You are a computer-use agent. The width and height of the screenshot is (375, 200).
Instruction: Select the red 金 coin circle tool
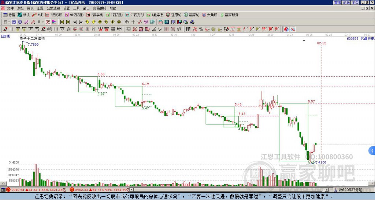[214, 29]
